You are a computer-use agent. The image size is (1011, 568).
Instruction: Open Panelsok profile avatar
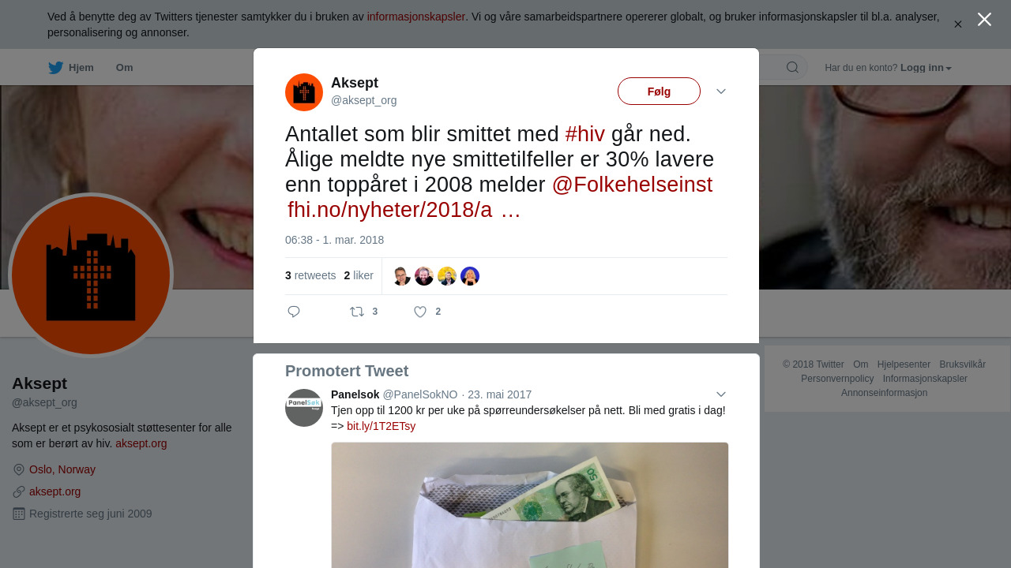click(304, 408)
